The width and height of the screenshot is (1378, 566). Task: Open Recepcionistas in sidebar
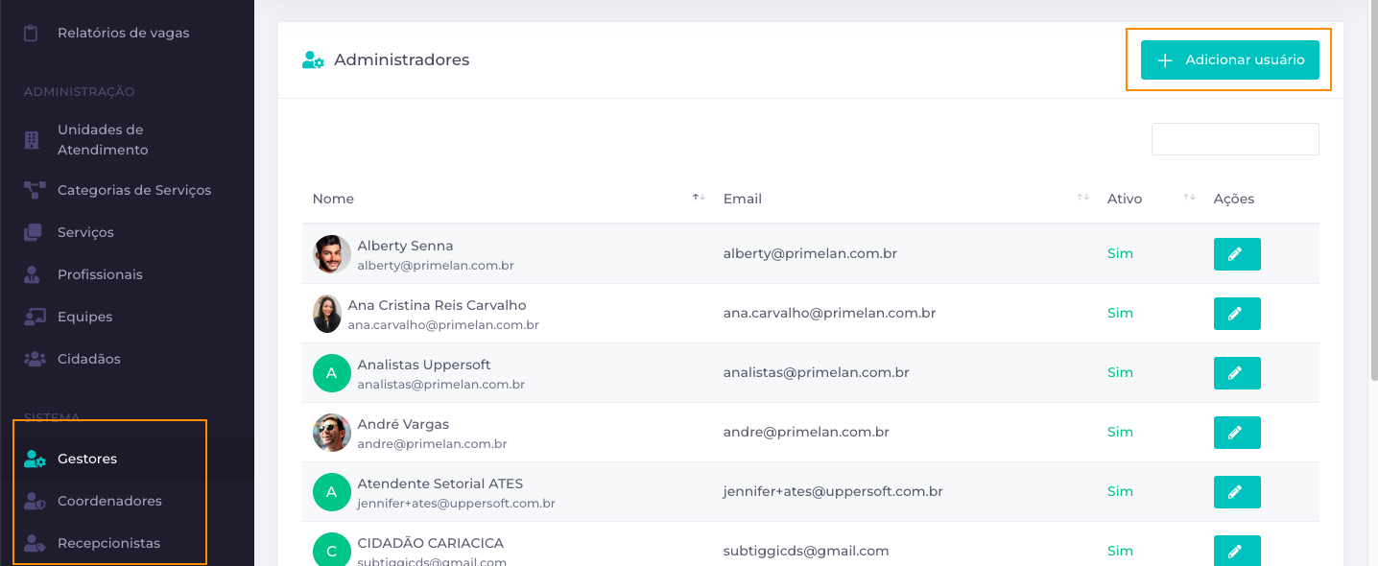tap(127, 543)
